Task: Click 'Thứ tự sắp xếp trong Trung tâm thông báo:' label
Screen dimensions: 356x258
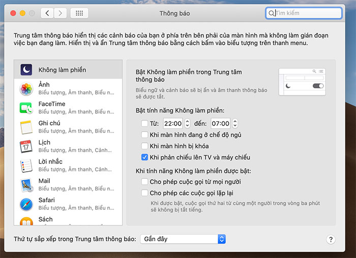Action: [x=75, y=239]
